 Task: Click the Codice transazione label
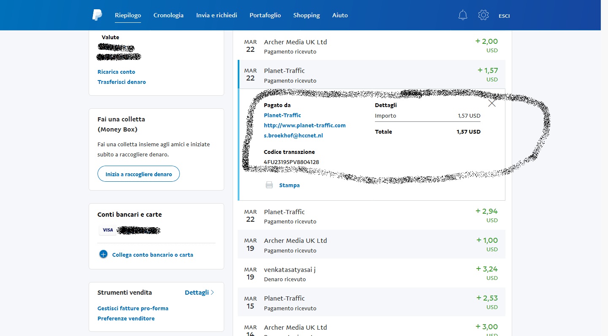[x=289, y=152]
